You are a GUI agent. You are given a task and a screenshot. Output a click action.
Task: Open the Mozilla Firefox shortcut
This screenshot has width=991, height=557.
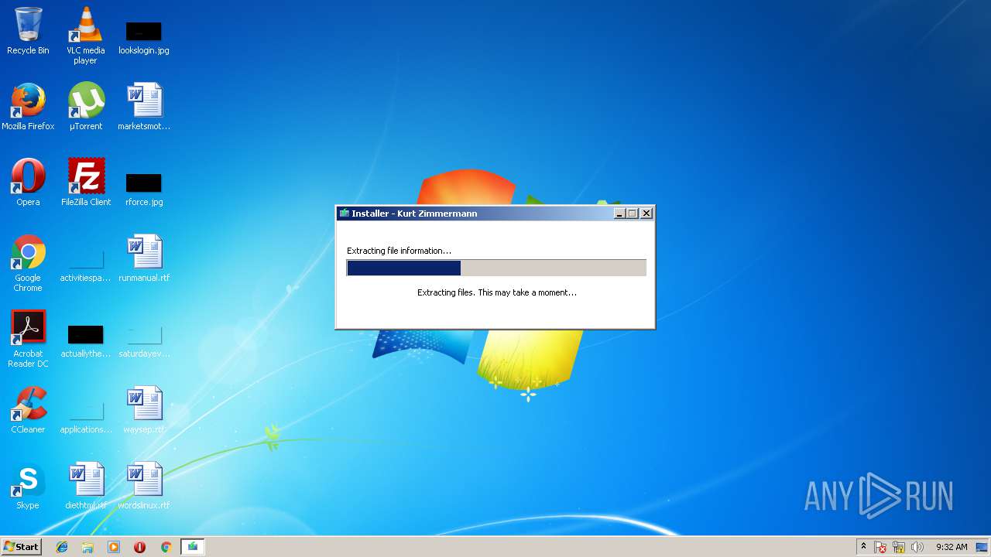[x=28, y=107]
